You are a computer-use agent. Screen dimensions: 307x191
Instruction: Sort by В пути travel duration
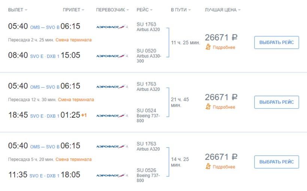click(x=180, y=10)
